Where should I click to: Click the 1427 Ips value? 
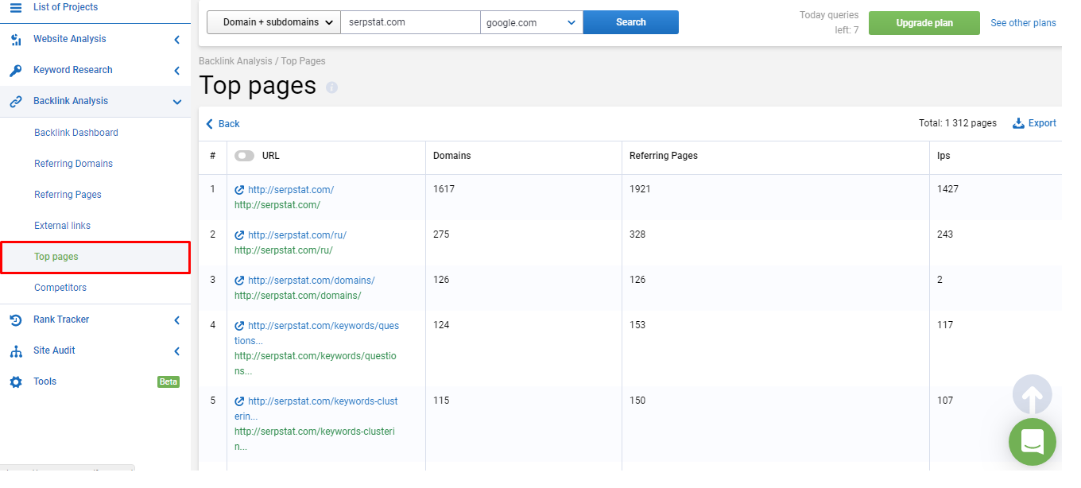(x=948, y=189)
